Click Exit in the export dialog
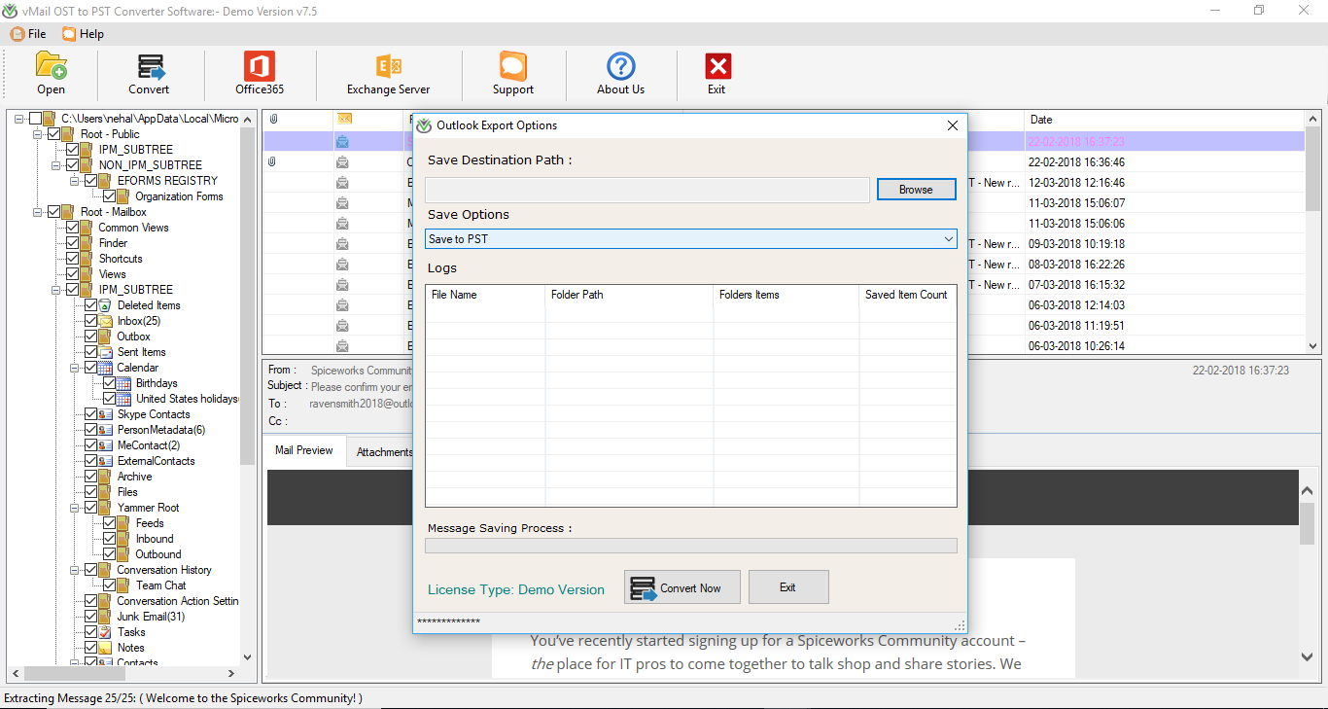The height and width of the screenshot is (709, 1328). pyautogui.click(x=788, y=587)
